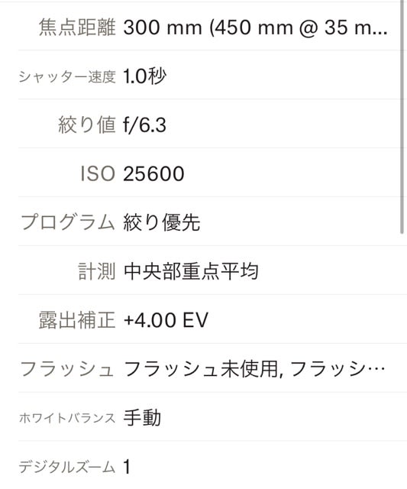Screen dimensions: 407x489
Task: Click the プログラム label
Action: coord(68,222)
